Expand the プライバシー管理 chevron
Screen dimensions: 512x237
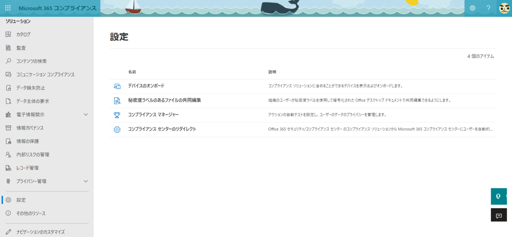tap(86, 181)
